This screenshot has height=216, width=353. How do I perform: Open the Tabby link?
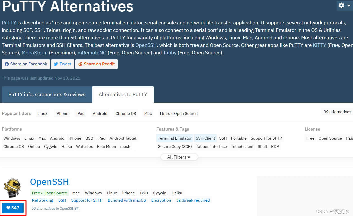click(170, 53)
